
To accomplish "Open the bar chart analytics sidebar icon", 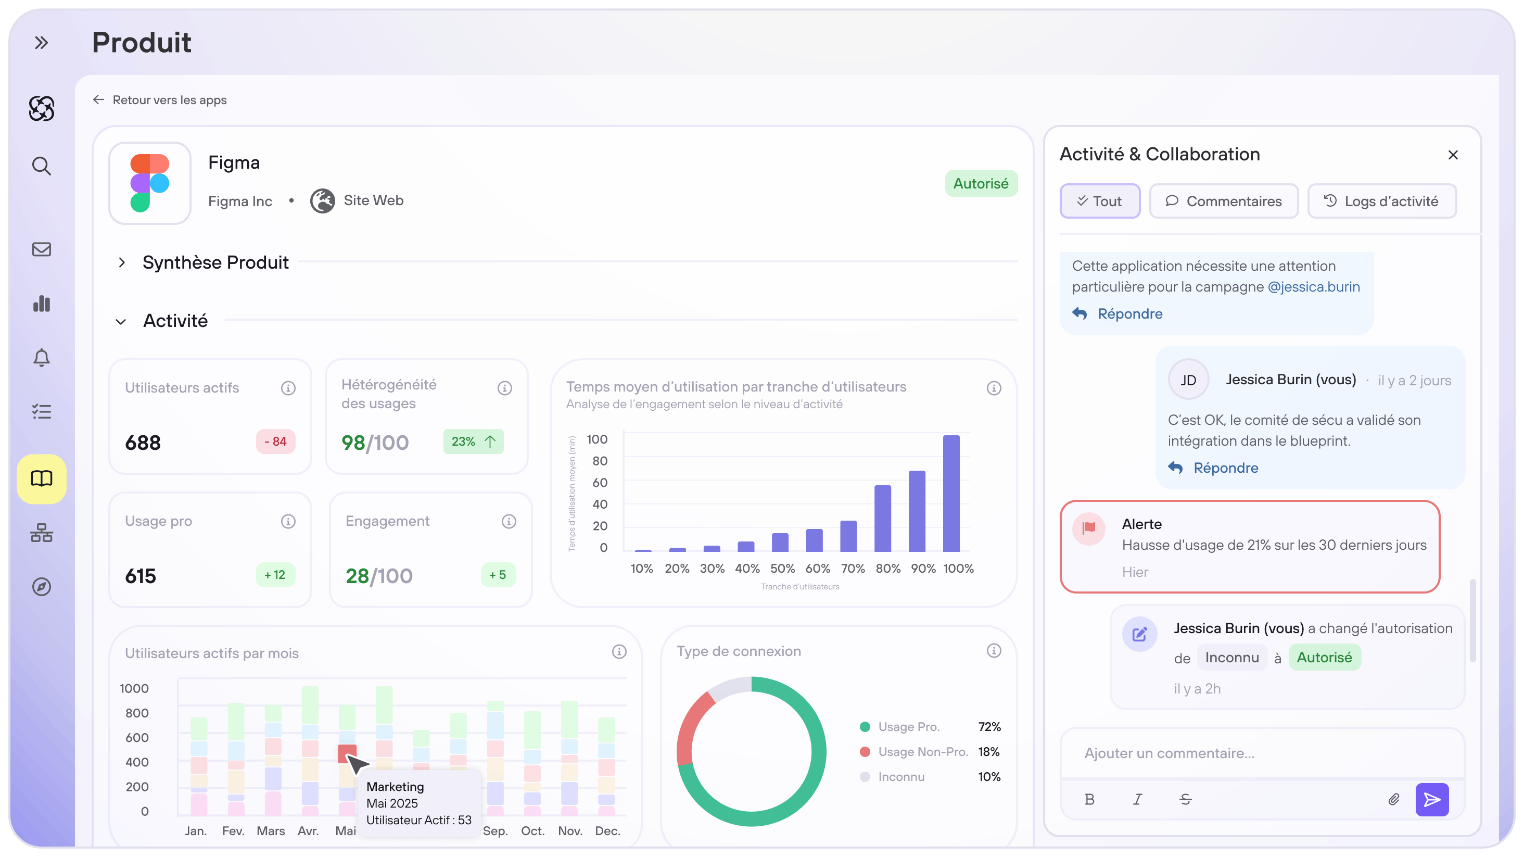I will [41, 304].
